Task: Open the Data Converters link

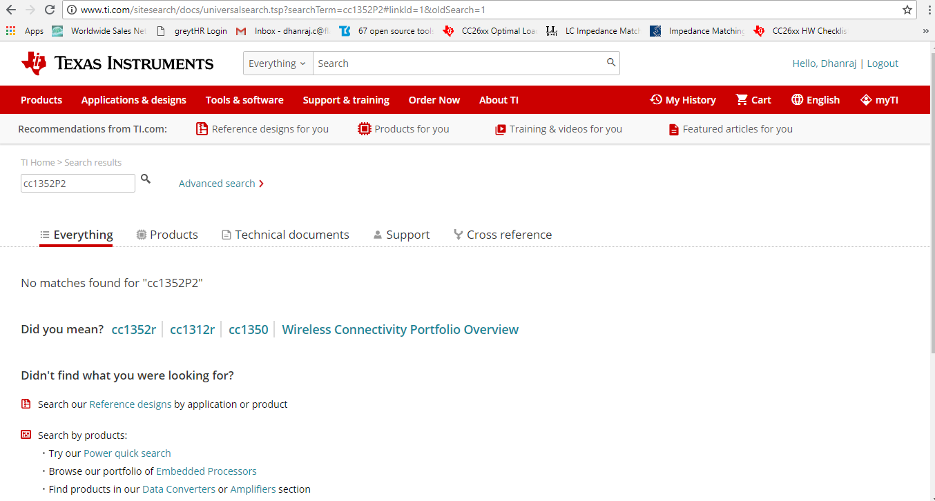Action: 179,489
